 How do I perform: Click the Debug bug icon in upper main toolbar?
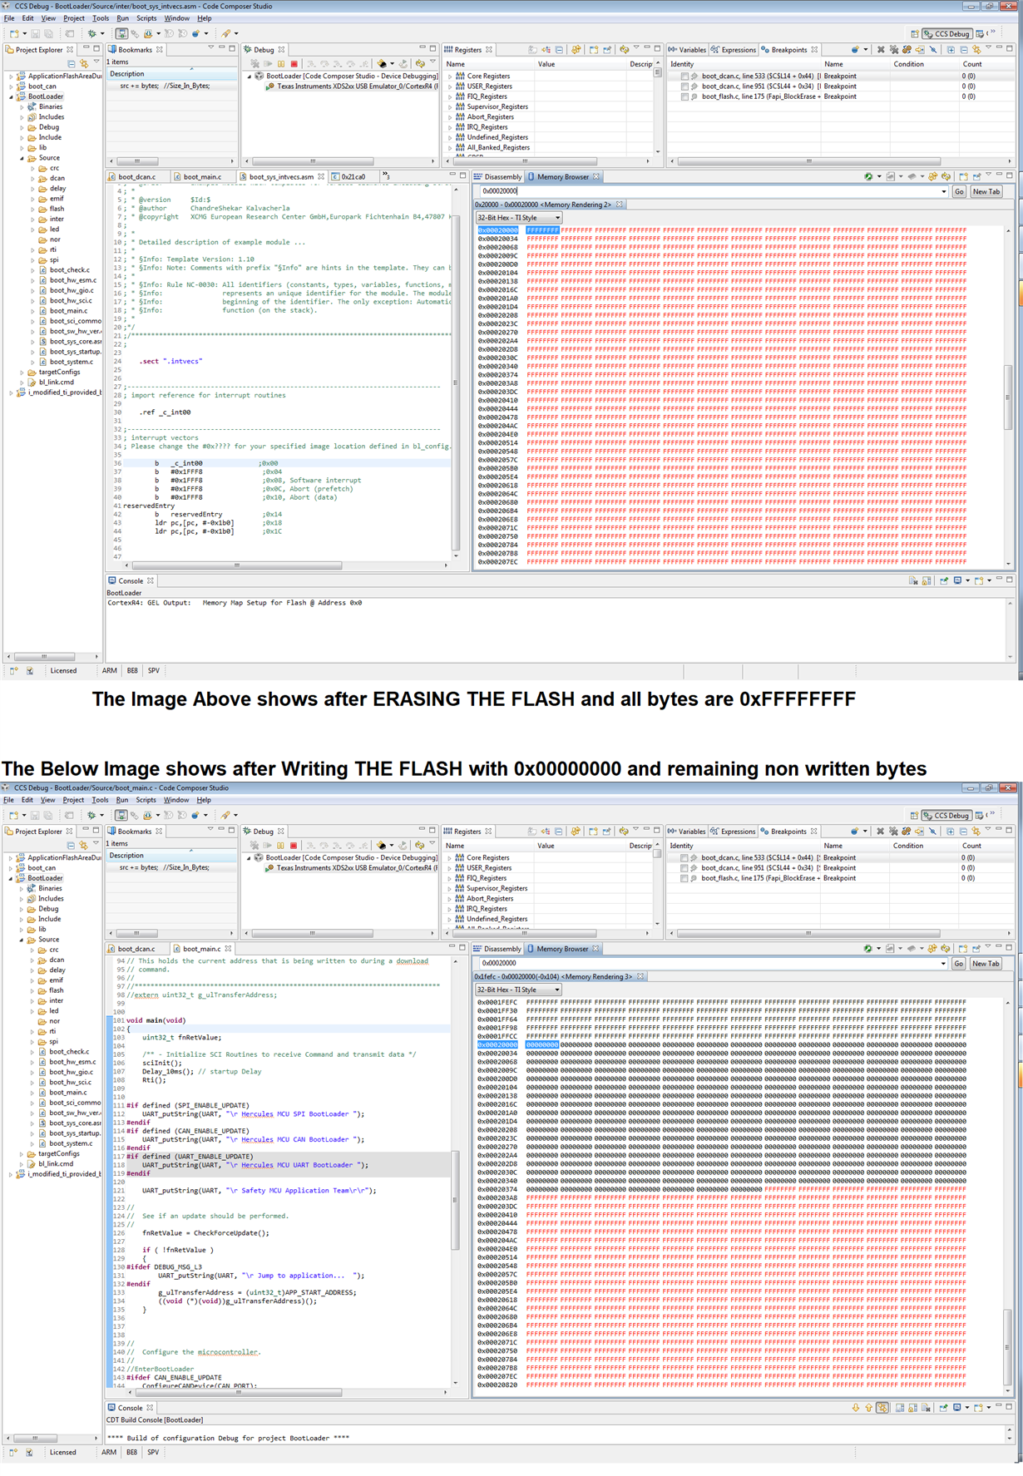tap(92, 34)
